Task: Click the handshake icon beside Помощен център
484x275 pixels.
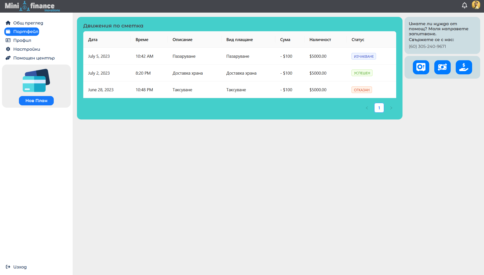Action: (x=8, y=58)
